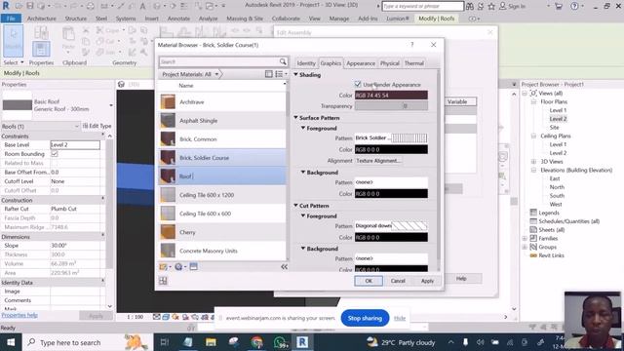The height and width of the screenshot is (351, 624).
Task: Click Apply in Material Browser
Action: tap(427, 281)
